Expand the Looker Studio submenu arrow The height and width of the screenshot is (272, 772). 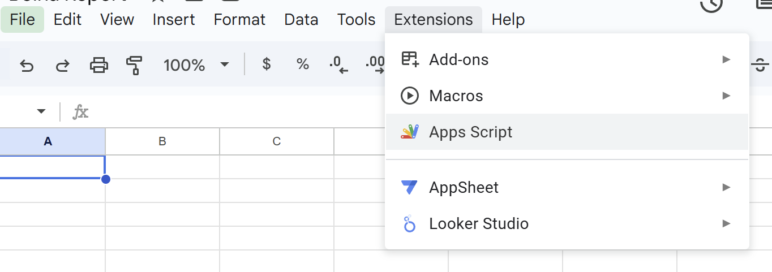click(x=727, y=223)
